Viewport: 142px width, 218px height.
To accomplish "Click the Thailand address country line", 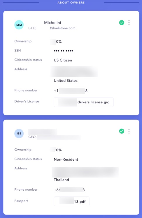I will coord(62,180).
